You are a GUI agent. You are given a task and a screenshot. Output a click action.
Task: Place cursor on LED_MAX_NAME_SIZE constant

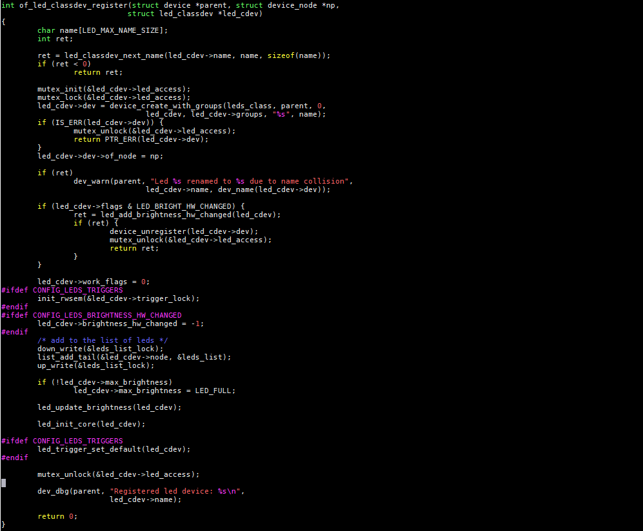(121, 30)
